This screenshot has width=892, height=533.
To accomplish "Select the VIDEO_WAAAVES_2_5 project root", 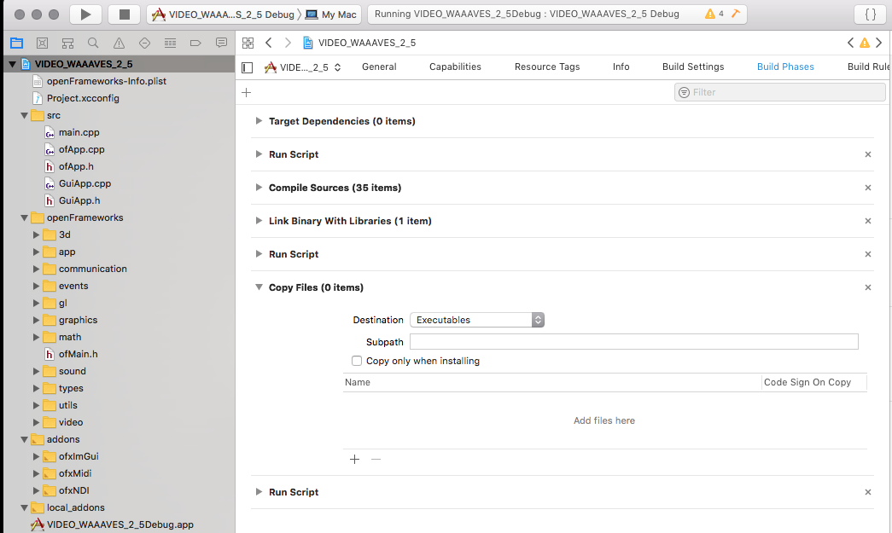I will tap(84, 64).
